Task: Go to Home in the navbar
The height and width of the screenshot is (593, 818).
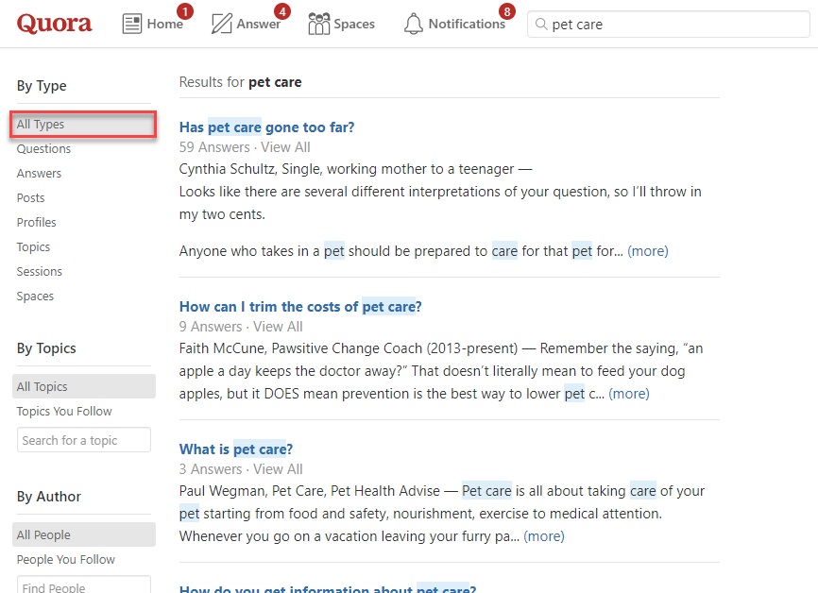Action: pos(153,24)
